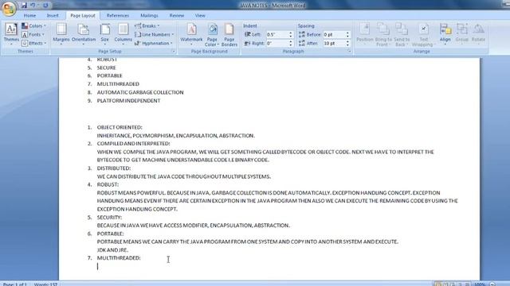Click the Words count in the status bar
This screenshot has width=510, height=286.
pos(45,284)
